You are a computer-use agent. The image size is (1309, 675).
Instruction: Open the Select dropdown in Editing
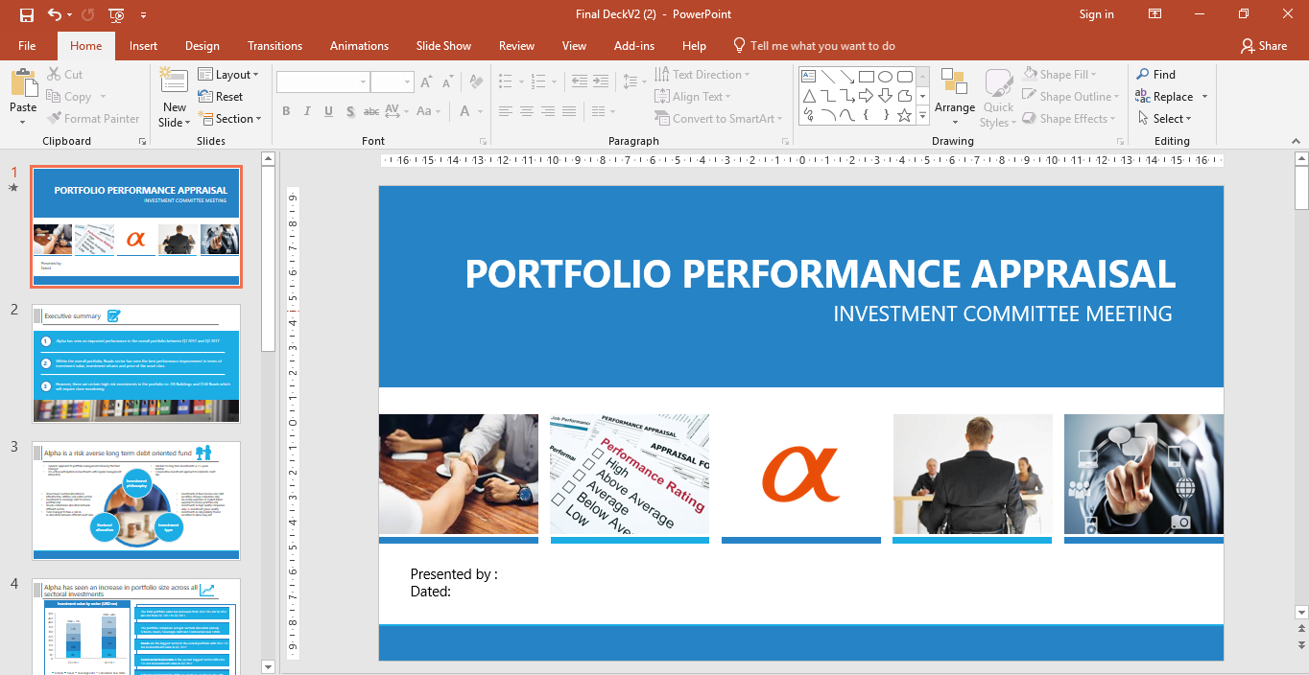(1165, 119)
